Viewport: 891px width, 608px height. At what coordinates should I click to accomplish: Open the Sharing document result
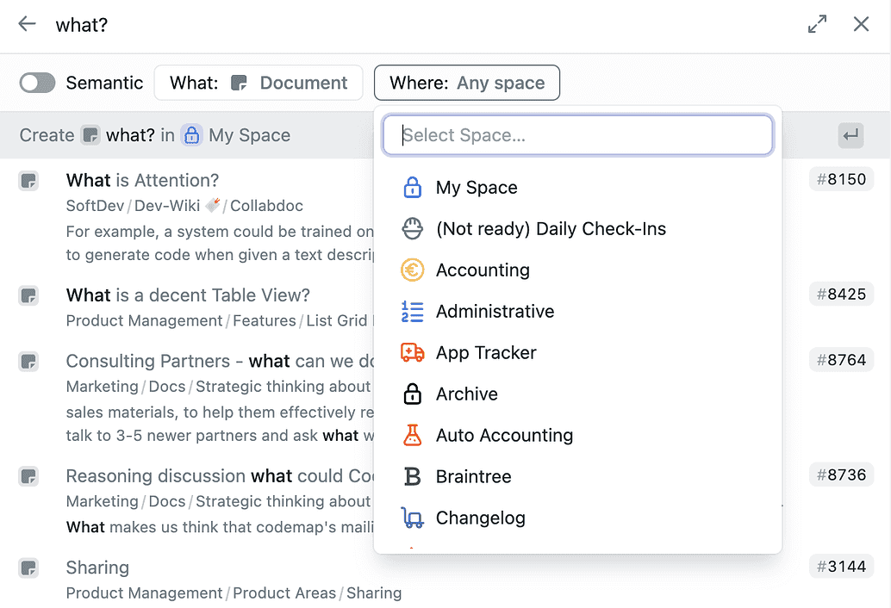[x=97, y=568]
